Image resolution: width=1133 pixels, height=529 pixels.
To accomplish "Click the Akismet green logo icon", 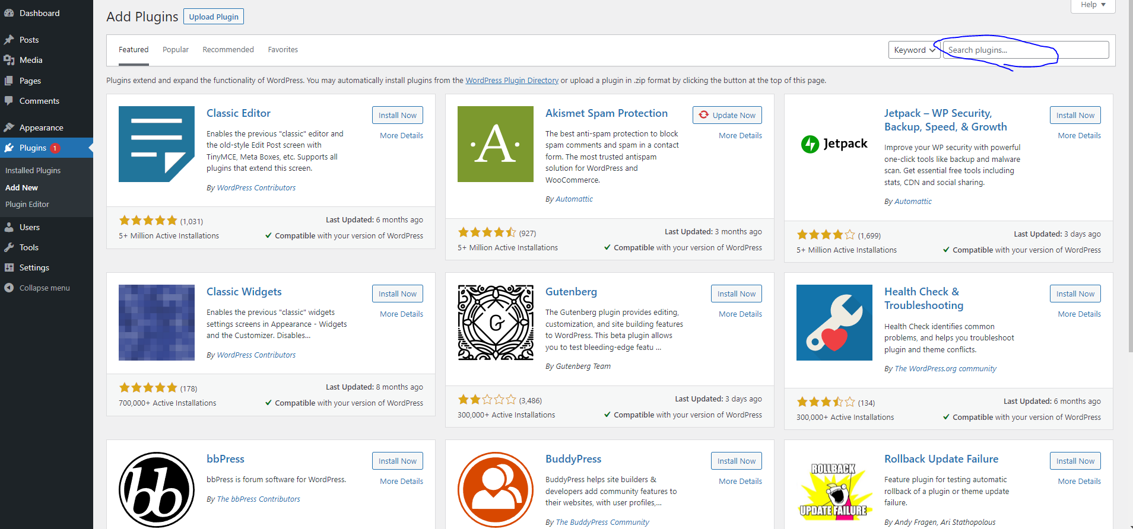I will pos(495,144).
